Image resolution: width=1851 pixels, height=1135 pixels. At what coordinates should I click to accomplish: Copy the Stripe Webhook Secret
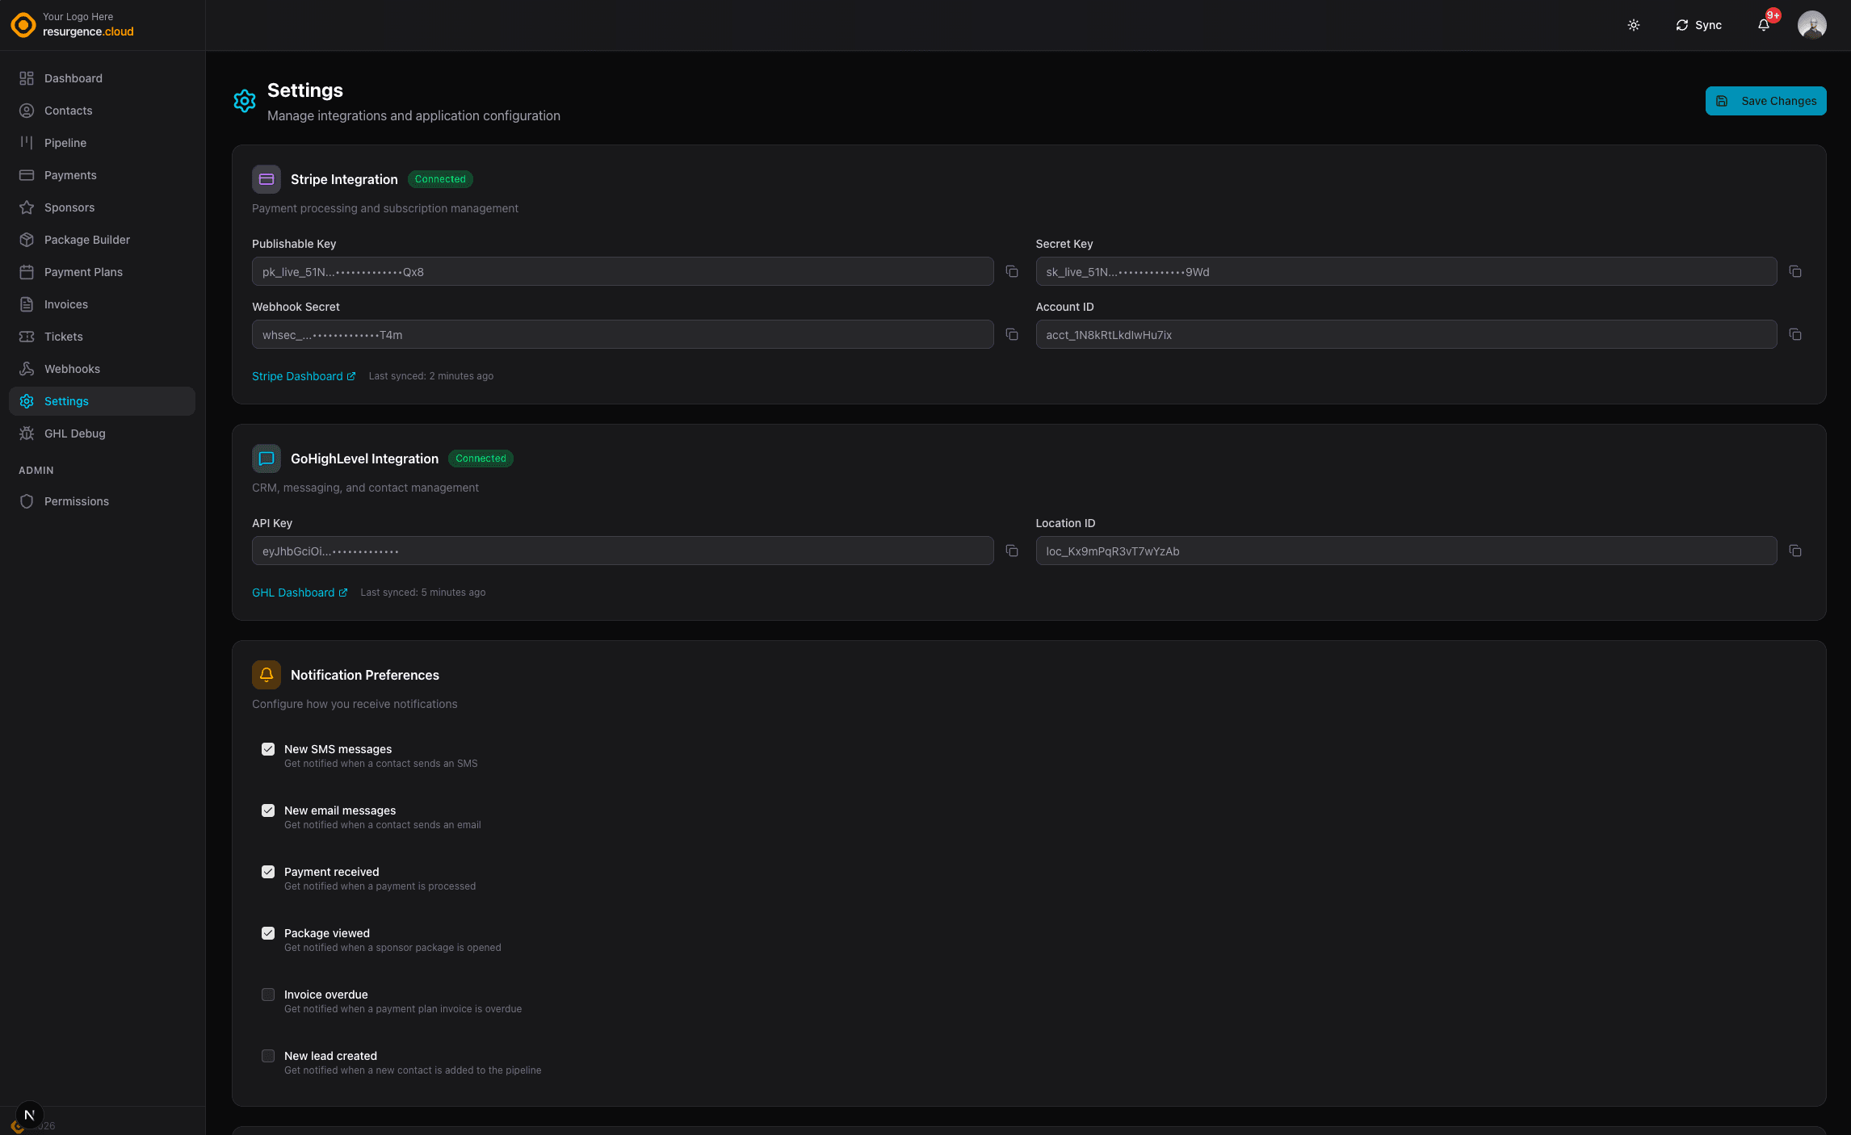[1012, 334]
